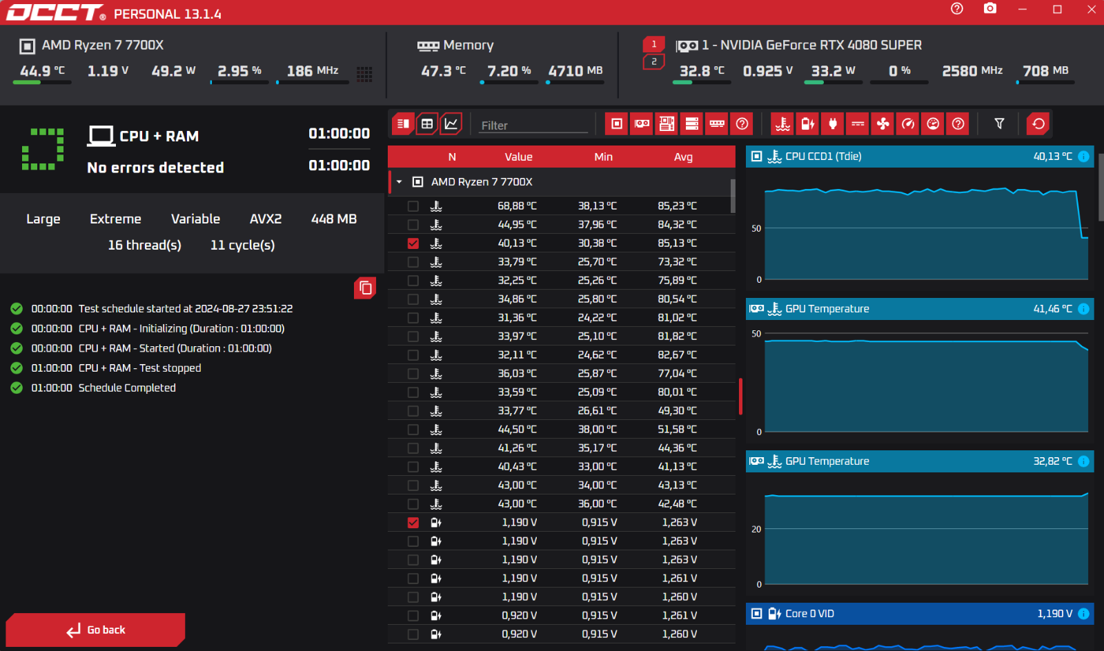
Task: Show only temperature sensors
Action: tap(782, 123)
